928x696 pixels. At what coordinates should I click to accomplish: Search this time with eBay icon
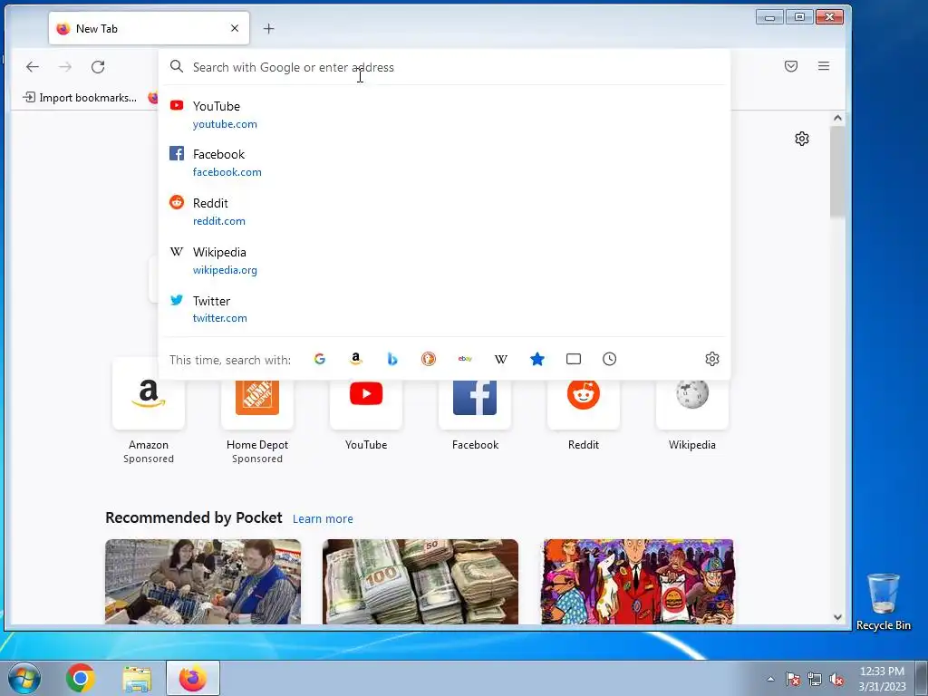[465, 359]
